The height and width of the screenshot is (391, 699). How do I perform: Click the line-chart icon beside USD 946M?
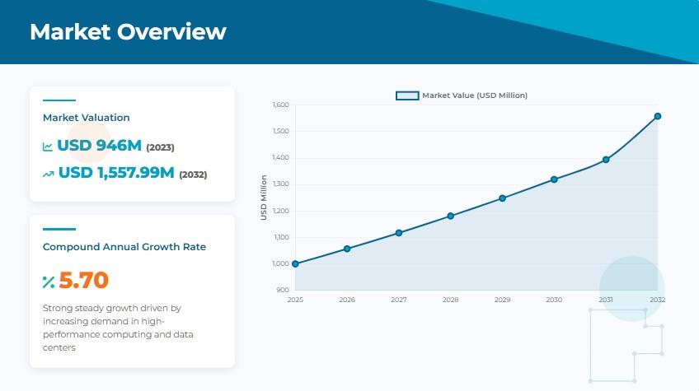coord(48,147)
